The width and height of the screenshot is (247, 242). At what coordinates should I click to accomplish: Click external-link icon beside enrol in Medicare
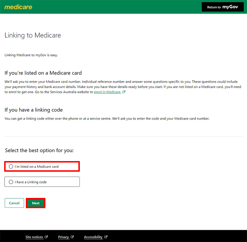(x=124, y=92)
